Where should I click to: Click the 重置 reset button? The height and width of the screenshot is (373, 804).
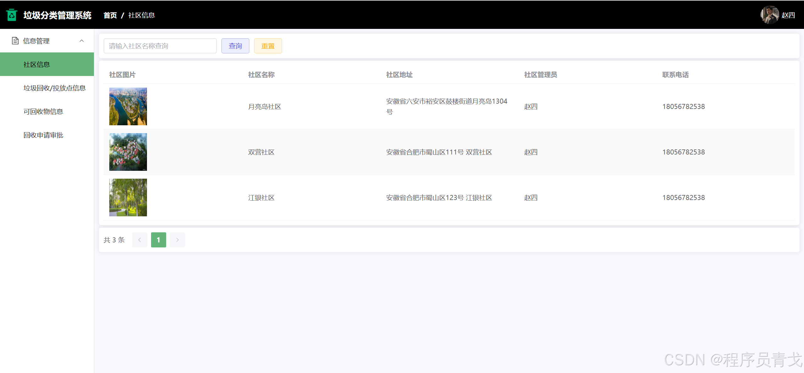point(268,46)
